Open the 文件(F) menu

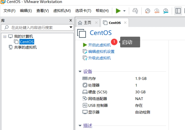pyautogui.click(x=9, y=11)
